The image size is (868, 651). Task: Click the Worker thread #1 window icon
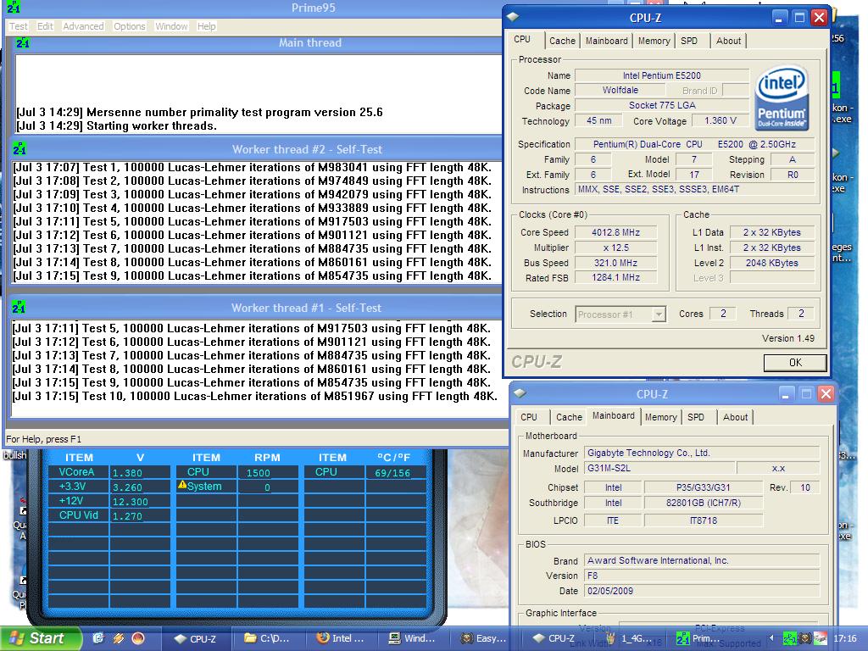pyautogui.click(x=19, y=307)
